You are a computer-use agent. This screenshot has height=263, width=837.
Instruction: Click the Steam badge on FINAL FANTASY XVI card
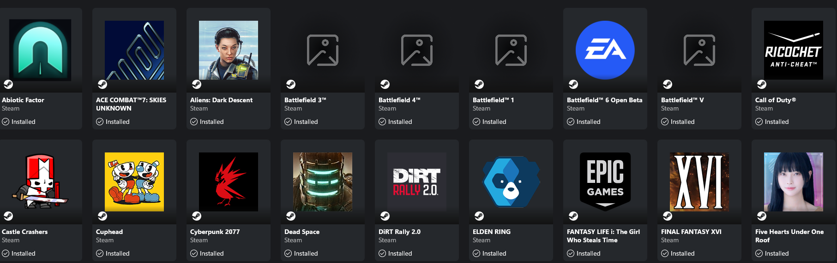[668, 216]
